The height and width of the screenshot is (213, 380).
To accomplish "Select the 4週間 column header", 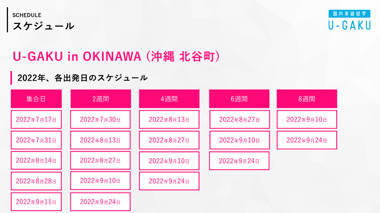I will [x=169, y=99].
